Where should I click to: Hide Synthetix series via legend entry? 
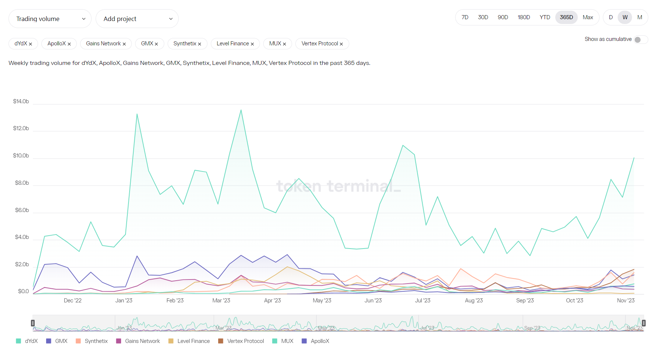92,341
